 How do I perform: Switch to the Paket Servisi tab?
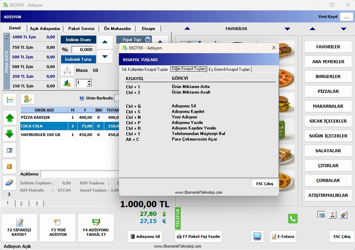click(x=81, y=29)
